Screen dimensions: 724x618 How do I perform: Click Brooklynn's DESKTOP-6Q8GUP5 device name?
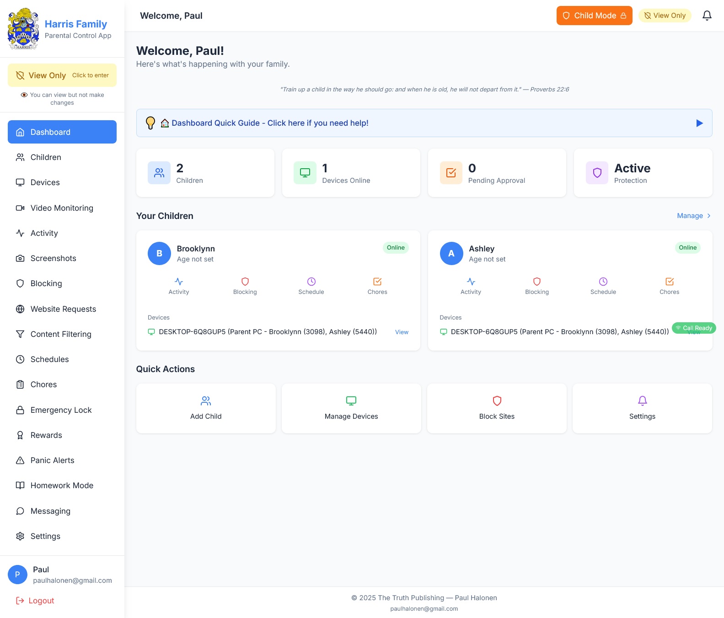pos(268,332)
